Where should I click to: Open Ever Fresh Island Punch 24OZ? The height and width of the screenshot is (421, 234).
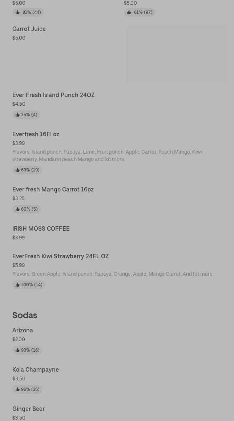[53, 95]
